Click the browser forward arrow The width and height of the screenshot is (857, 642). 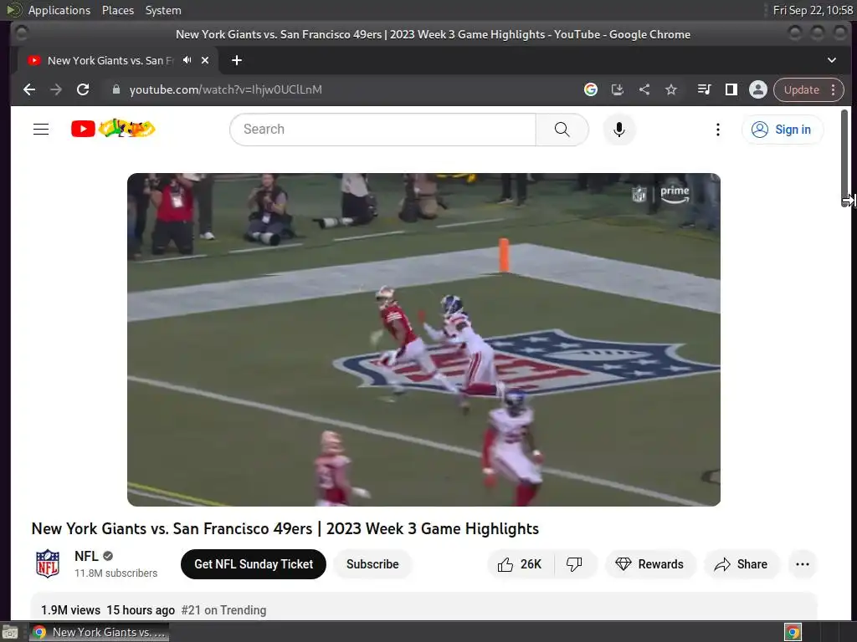(56, 89)
